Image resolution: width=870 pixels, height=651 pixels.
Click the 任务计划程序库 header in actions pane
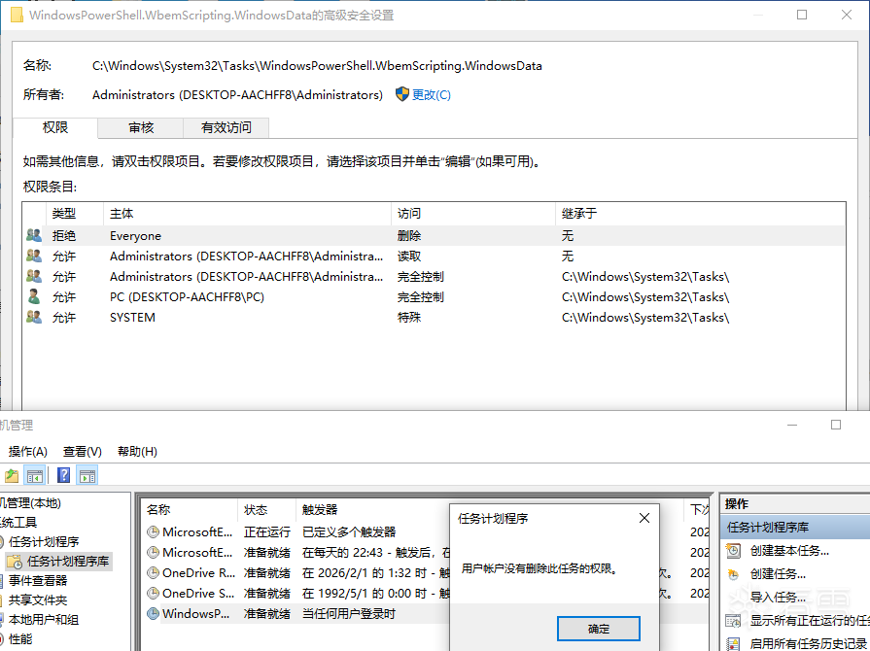tap(795, 527)
